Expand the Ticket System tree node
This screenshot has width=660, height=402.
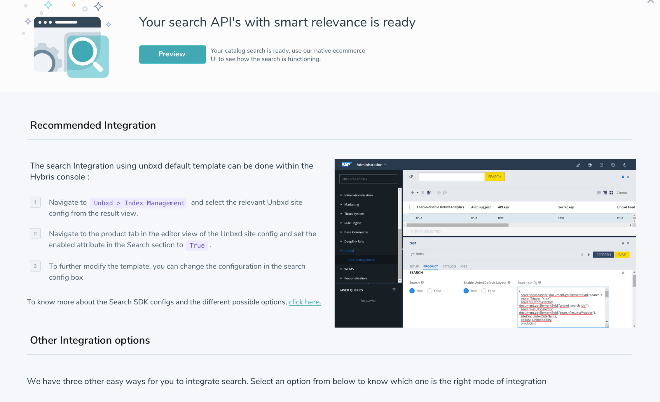(x=341, y=214)
